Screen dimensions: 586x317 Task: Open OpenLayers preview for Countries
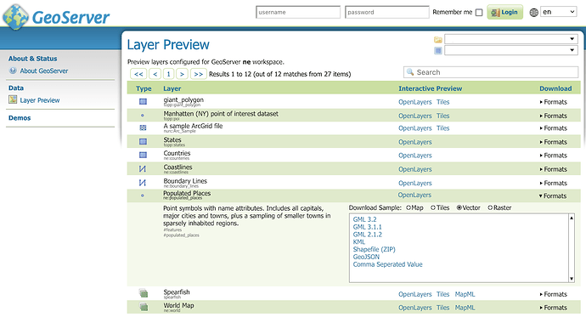[414, 156]
